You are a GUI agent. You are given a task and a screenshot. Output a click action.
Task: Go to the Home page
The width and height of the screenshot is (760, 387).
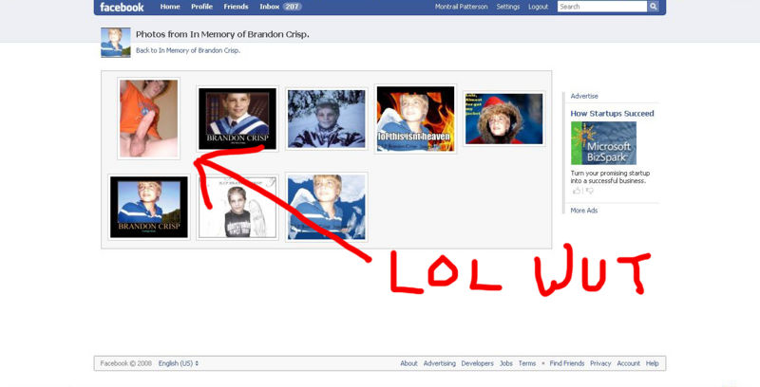170,7
